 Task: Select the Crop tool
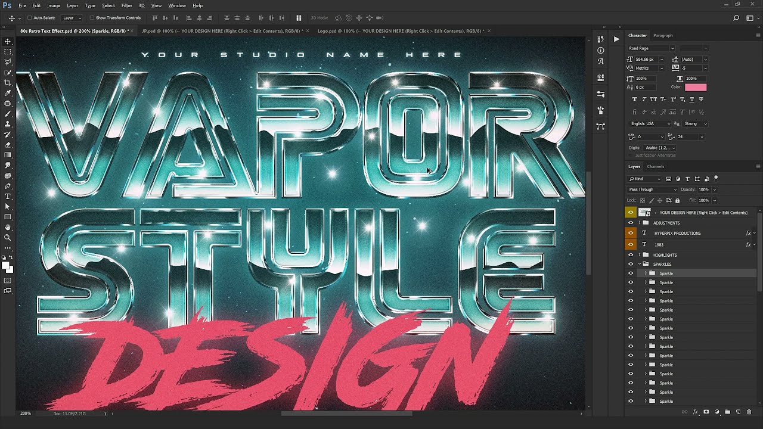[x=8, y=83]
